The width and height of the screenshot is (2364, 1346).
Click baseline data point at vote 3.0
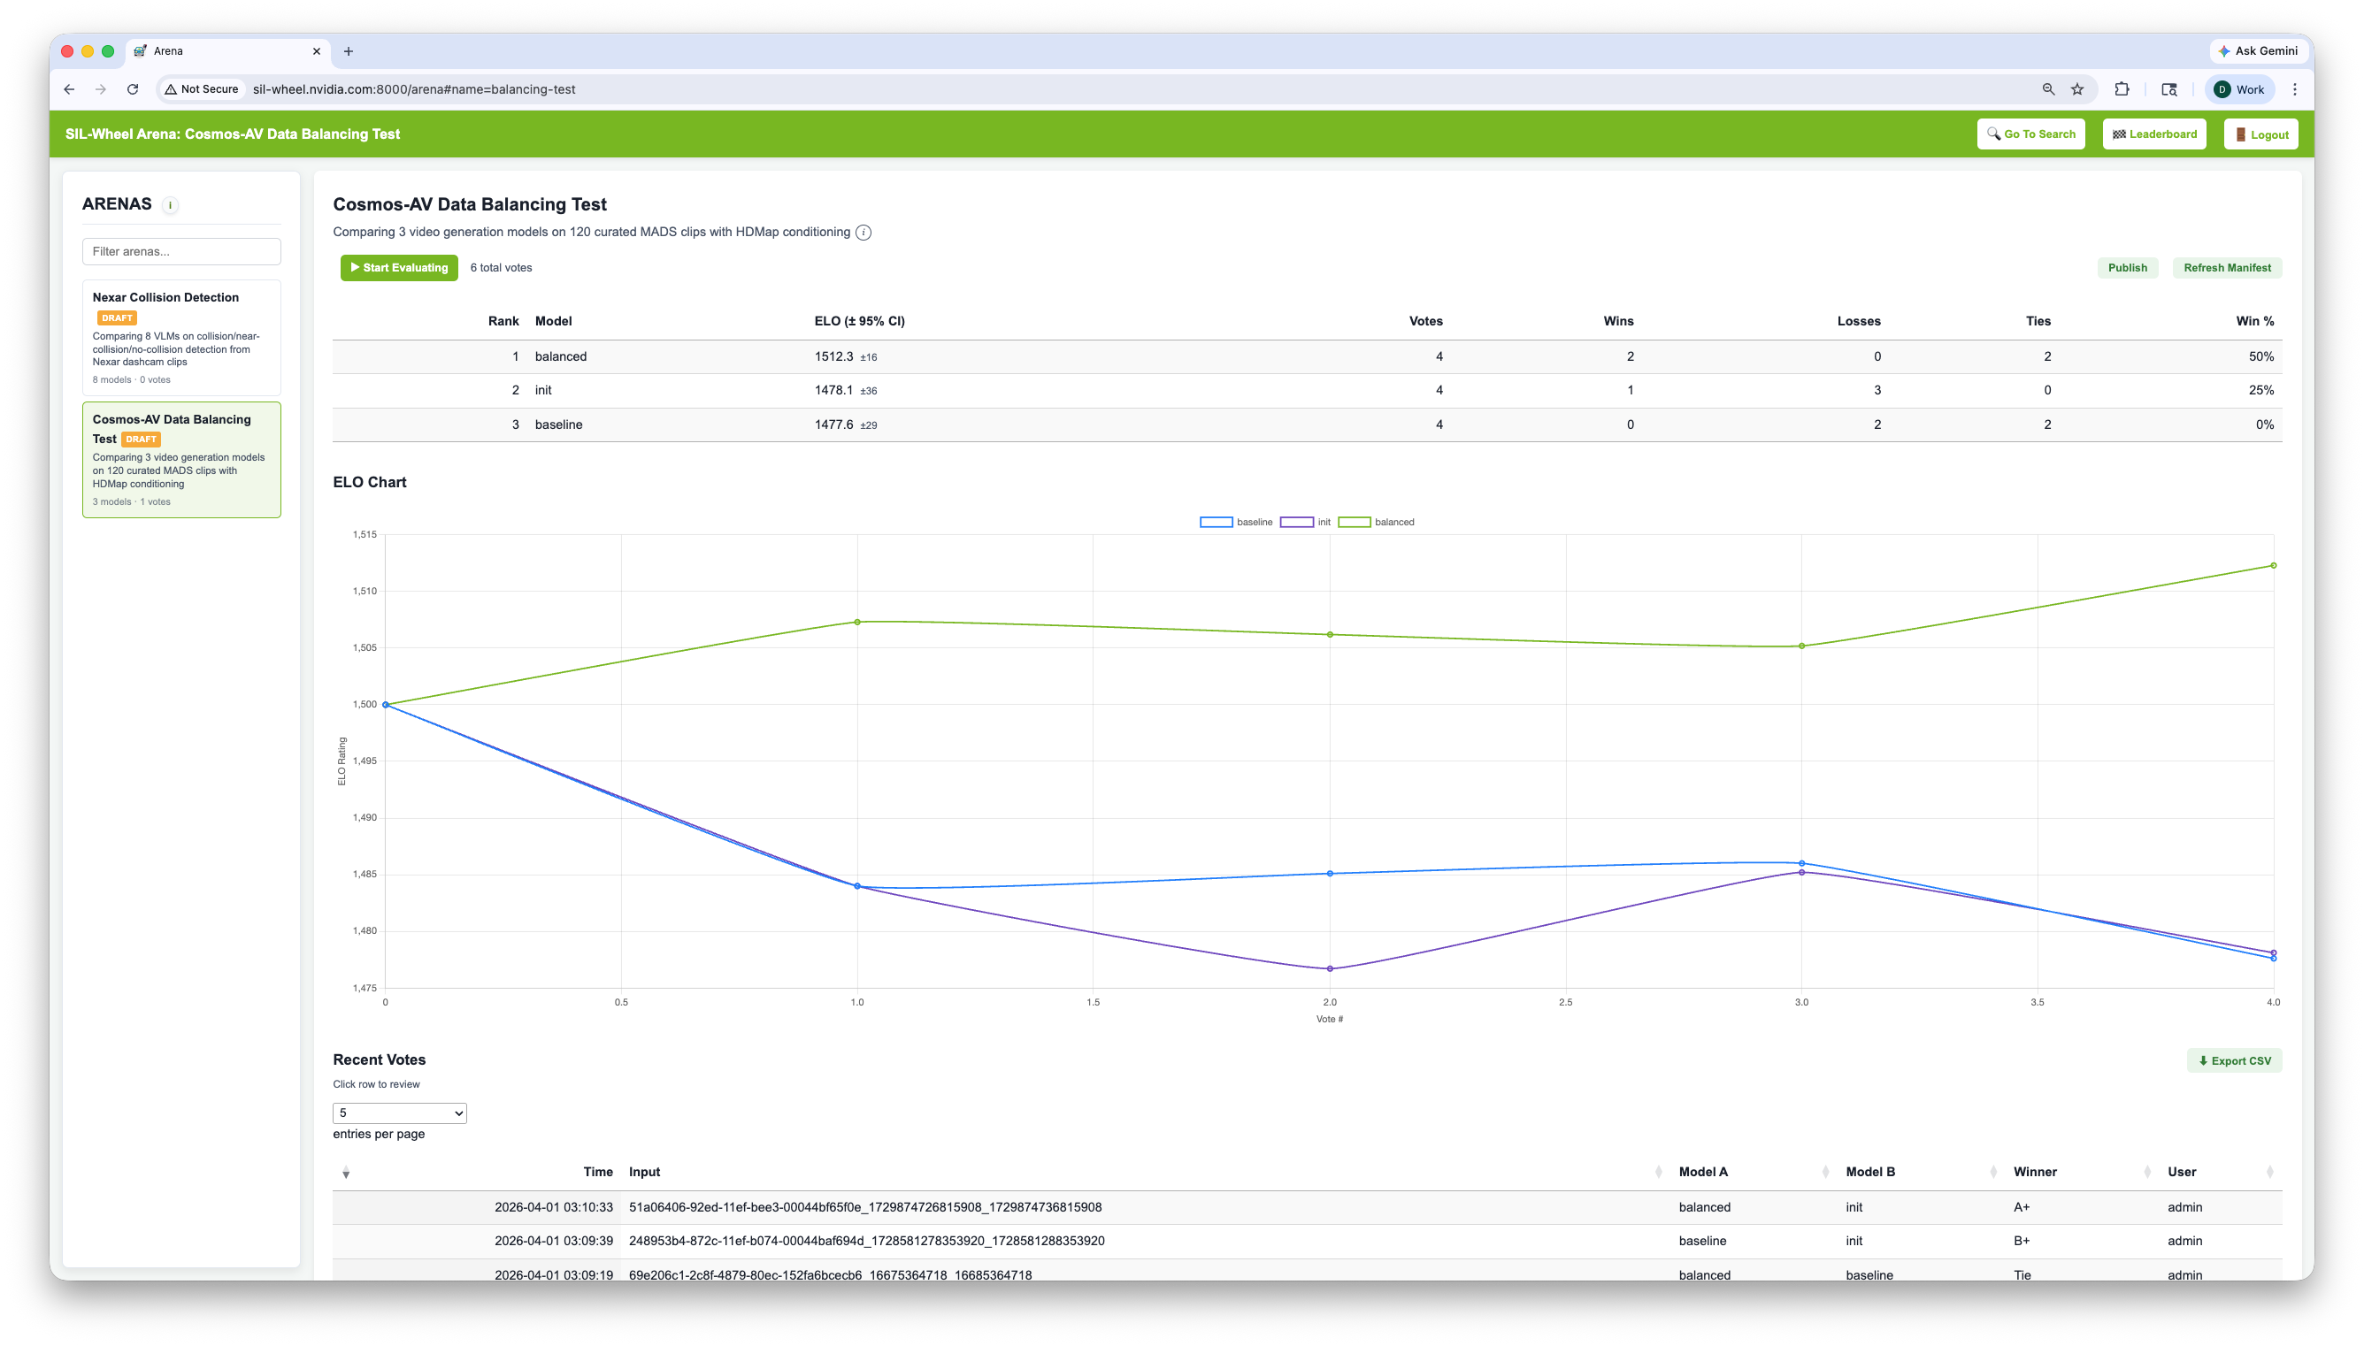click(x=1801, y=863)
